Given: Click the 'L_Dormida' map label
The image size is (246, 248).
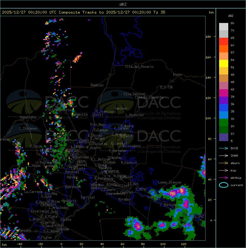Looking at the screenshot, I should [168, 205].
